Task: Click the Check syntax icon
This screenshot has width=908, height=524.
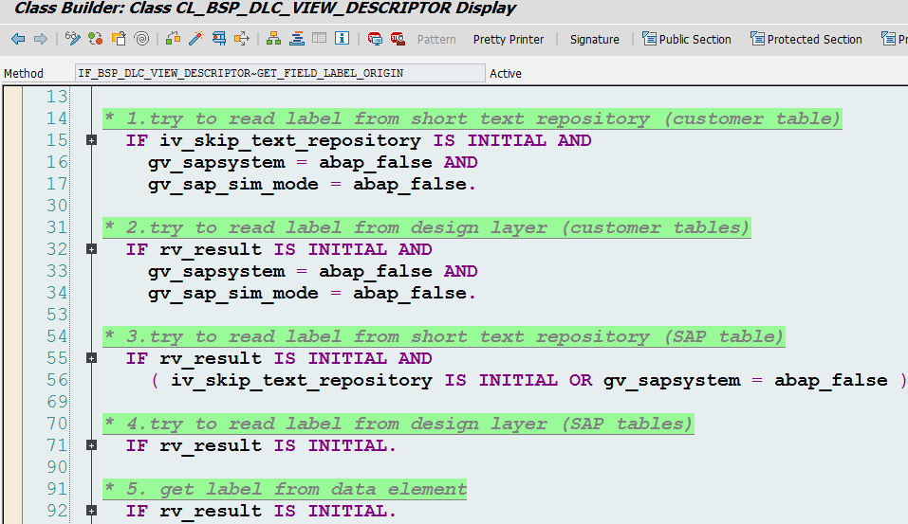Action: 173,39
